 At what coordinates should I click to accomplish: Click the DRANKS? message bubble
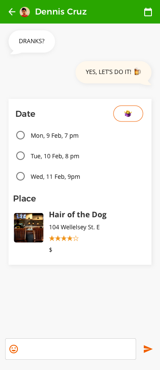coord(32,42)
